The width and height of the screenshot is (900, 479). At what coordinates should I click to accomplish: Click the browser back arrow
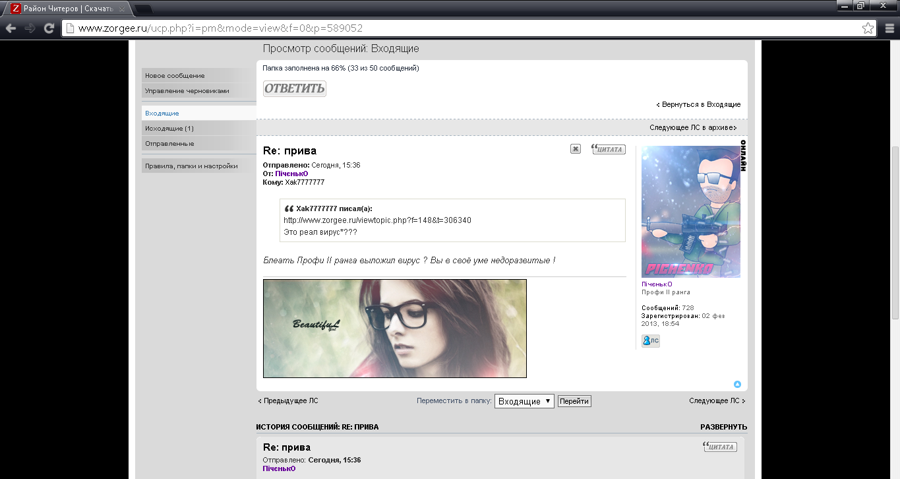11,28
